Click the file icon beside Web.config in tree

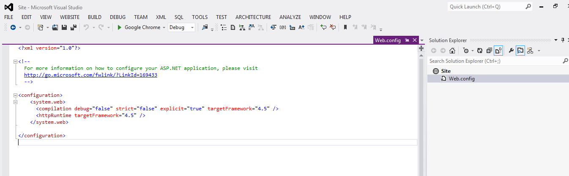coord(444,79)
